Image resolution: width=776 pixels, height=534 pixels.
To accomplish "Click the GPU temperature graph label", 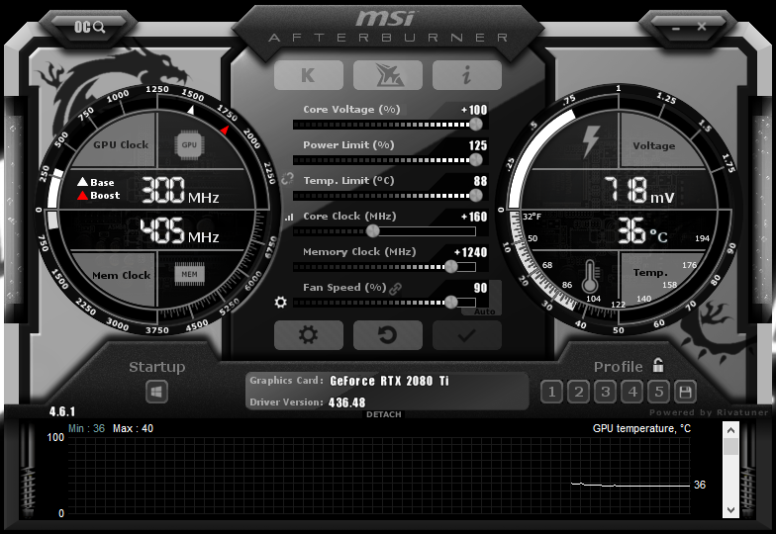I will click(x=641, y=428).
